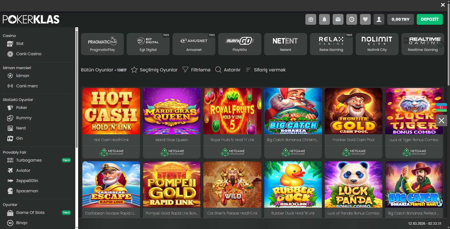The image size is (450, 229).
Task: Click the Seçilmiş Oyunlar star icon
Action: (x=134, y=70)
